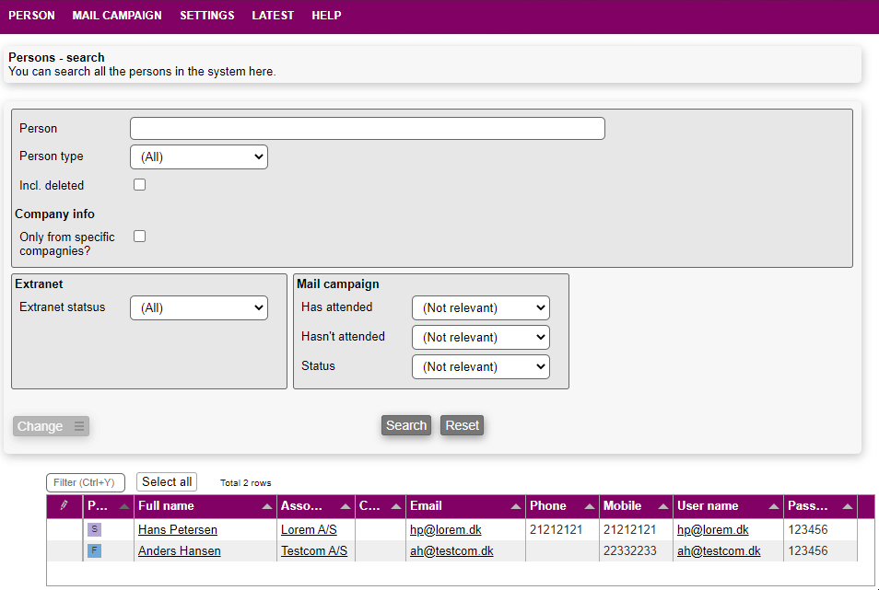Click the blue F type icon for Anders Hansen

94,550
